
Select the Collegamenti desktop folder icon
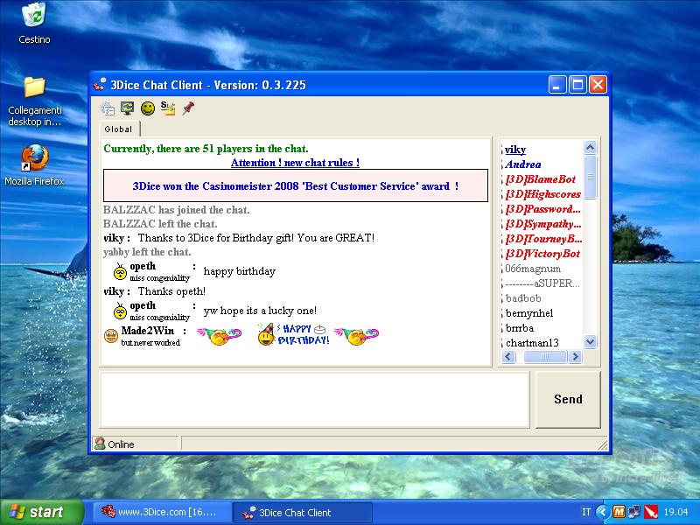coord(34,87)
